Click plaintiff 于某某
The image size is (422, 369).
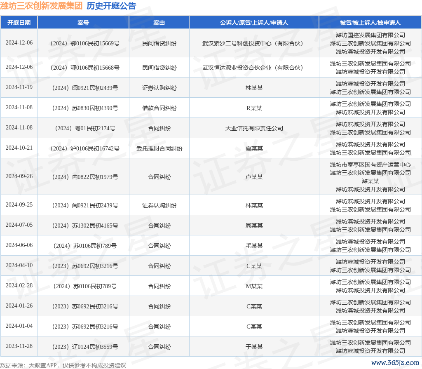click(254, 347)
